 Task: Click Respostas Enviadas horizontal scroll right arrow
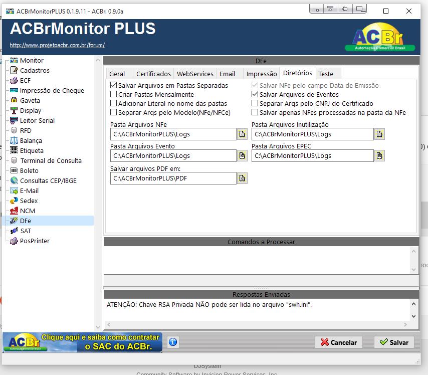(x=405, y=324)
